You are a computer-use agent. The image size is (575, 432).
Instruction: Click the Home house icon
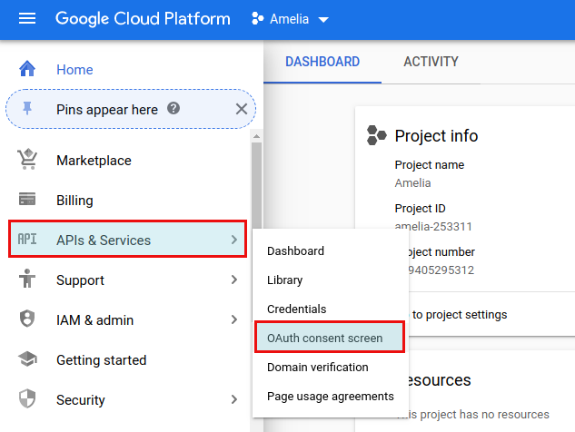click(x=27, y=70)
